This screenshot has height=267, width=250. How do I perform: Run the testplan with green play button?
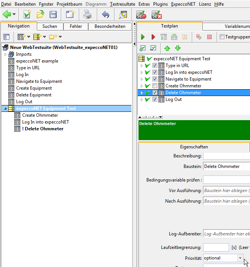pyautogui.click(x=143, y=37)
